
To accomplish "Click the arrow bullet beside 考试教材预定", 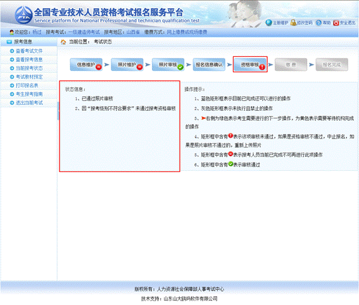I will (x=12, y=77).
